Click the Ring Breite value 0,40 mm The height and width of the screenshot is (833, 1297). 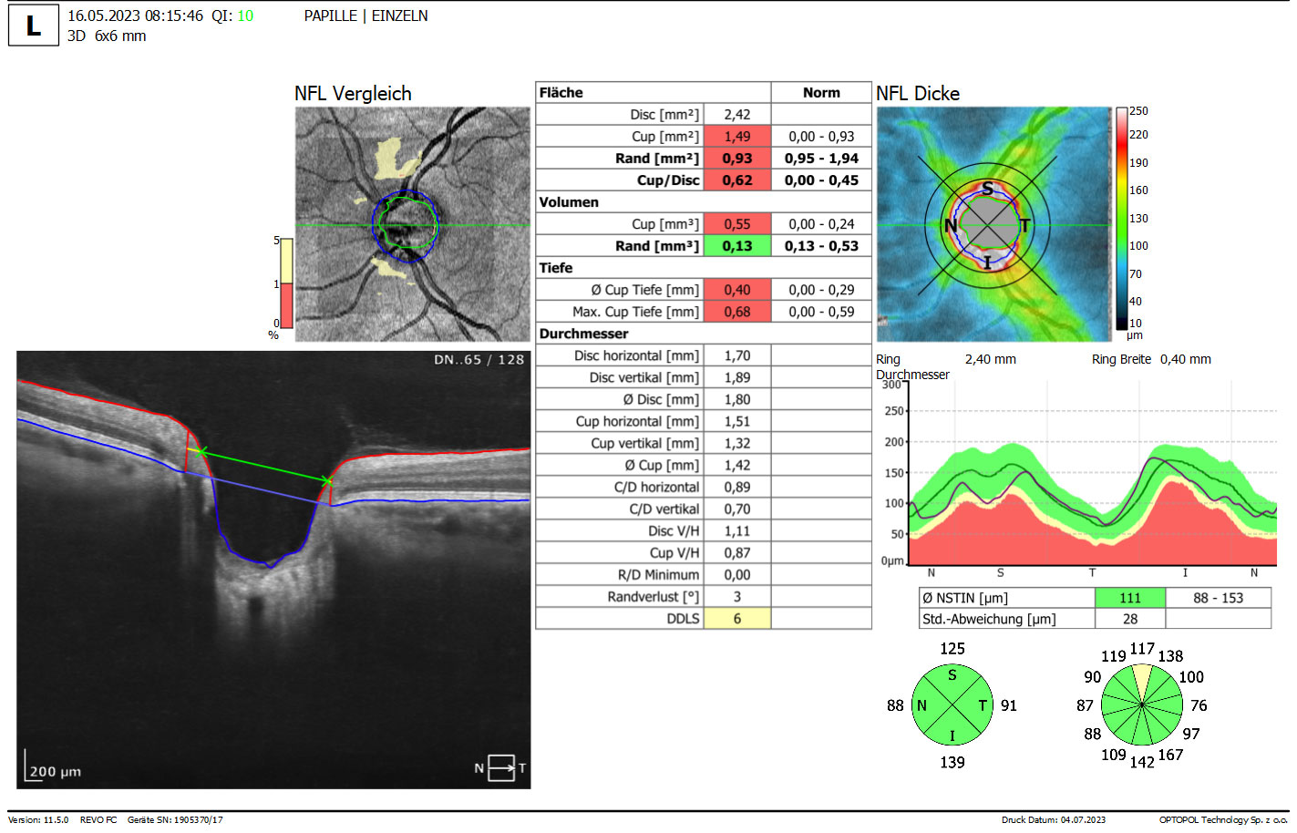click(1186, 359)
